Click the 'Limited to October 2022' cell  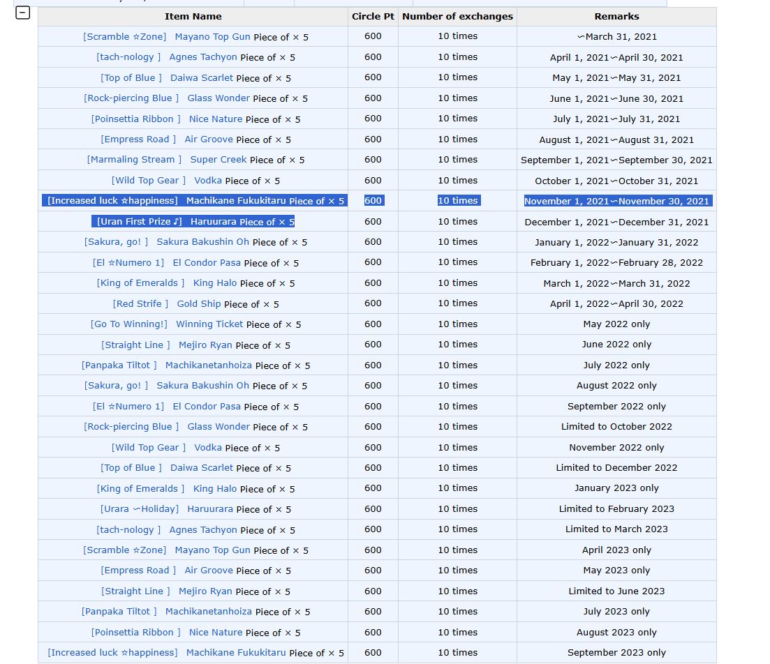point(617,426)
